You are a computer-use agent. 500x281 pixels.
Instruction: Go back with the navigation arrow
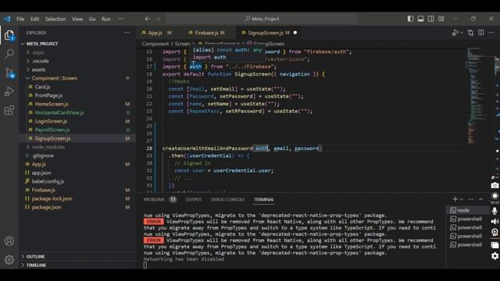tap(147, 19)
